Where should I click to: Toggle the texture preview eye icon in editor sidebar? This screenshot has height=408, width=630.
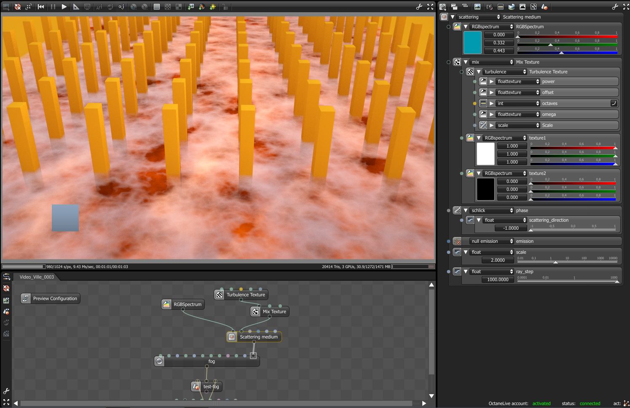point(6,334)
